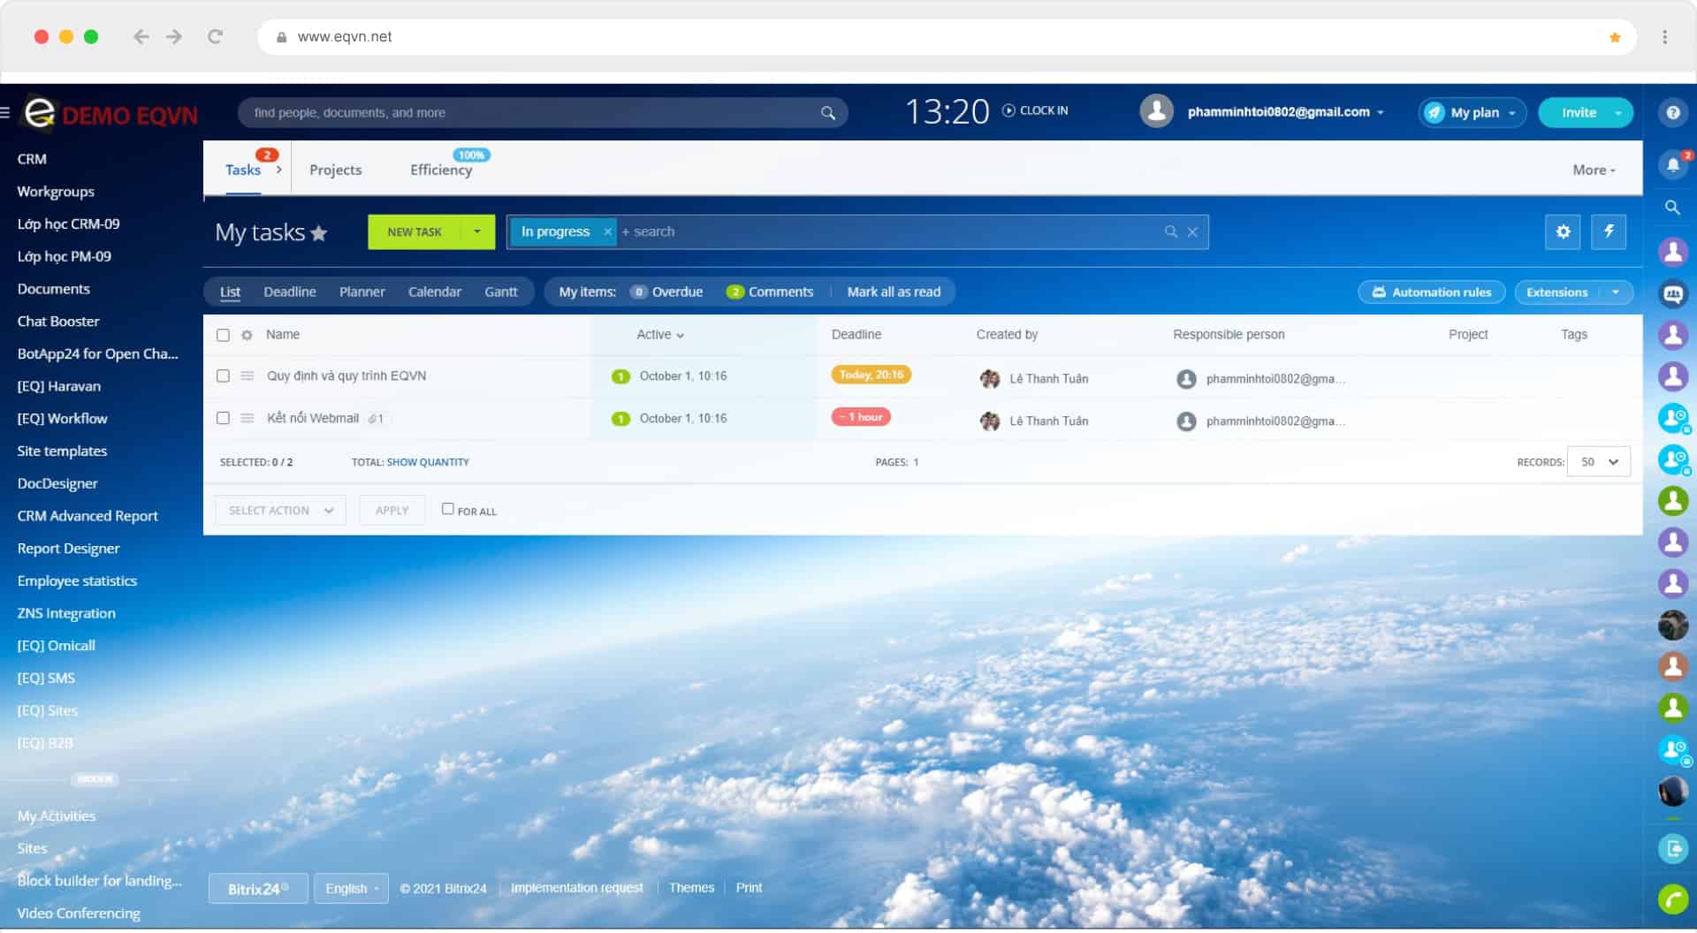This screenshot has height=933, width=1697.
Task: Open the Select Action dropdown
Action: [x=280, y=511]
